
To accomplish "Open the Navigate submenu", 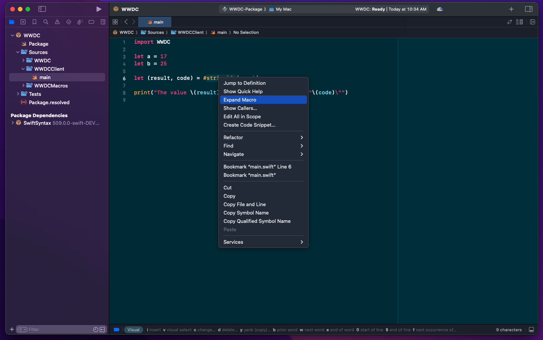I will [x=264, y=154].
